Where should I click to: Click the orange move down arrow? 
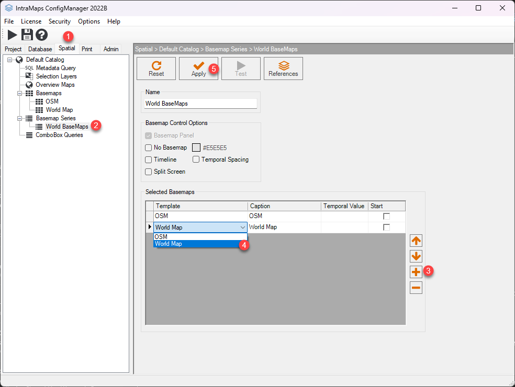(x=416, y=256)
